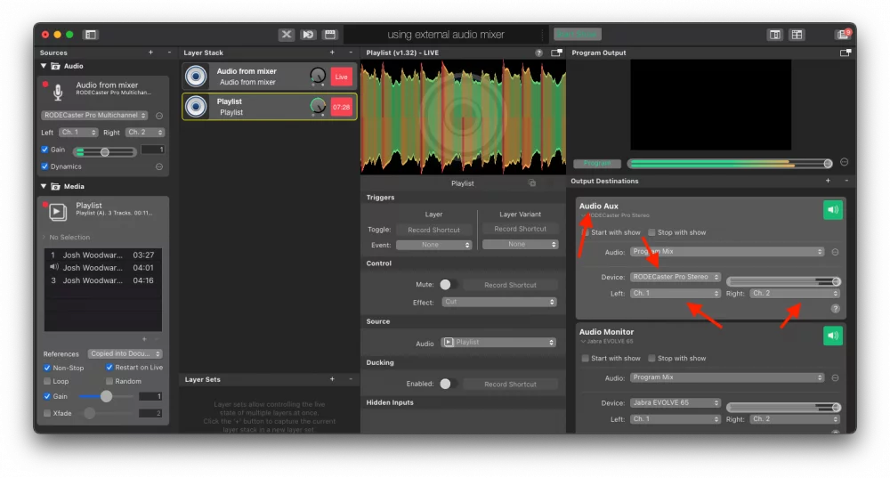890x478 pixels.
Task: Click the duplicate variant icon beside Playlist
Action: pyautogui.click(x=532, y=182)
